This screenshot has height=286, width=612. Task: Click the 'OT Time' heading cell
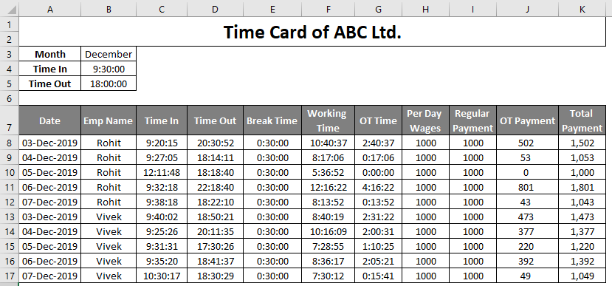pos(378,120)
